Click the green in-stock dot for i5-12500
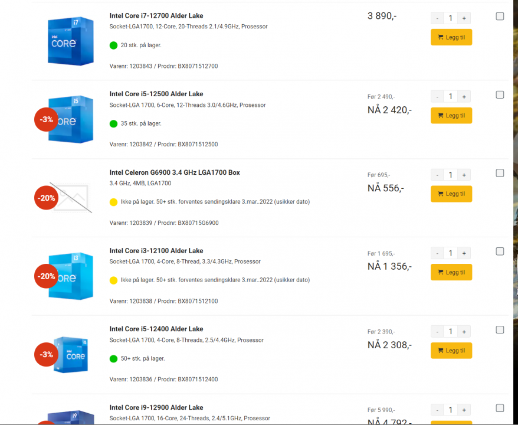The width and height of the screenshot is (518, 425). pos(113,123)
